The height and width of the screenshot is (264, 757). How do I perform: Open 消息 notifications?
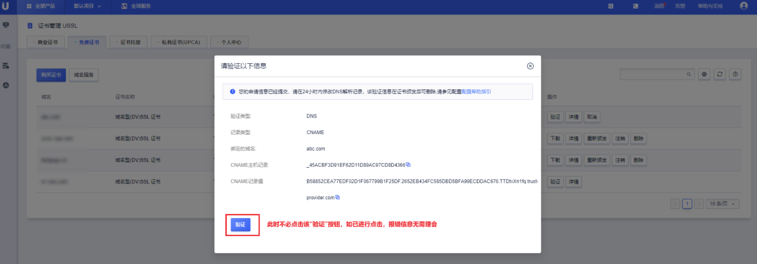(x=660, y=6)
